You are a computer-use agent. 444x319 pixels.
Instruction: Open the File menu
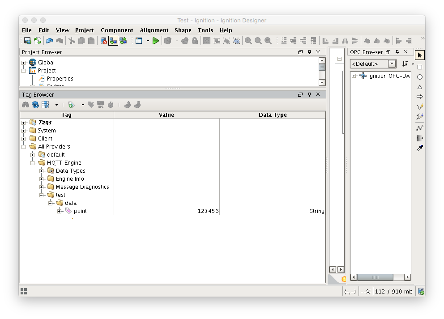pyautogui.click(x=26, y=30)
